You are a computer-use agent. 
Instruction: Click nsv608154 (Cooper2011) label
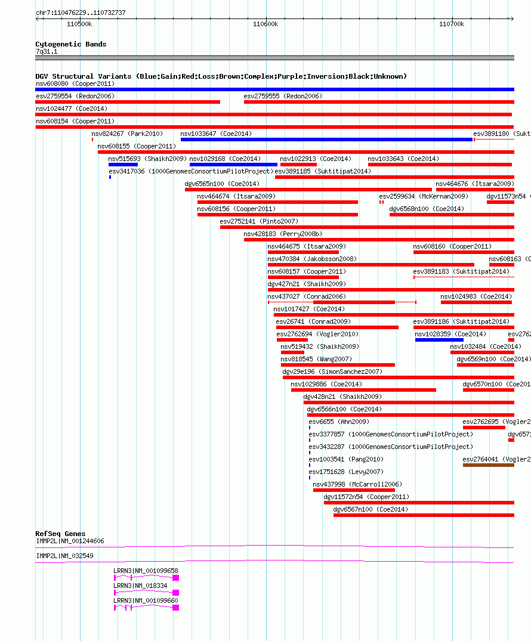75,122
